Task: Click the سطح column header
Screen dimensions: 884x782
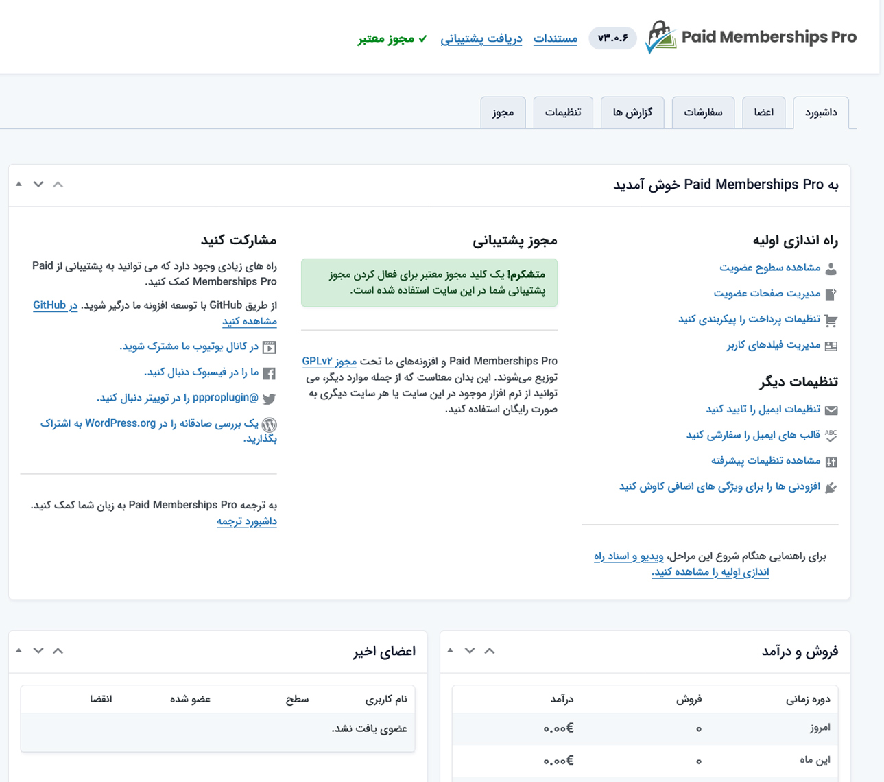Action: [x=297, y=699]
